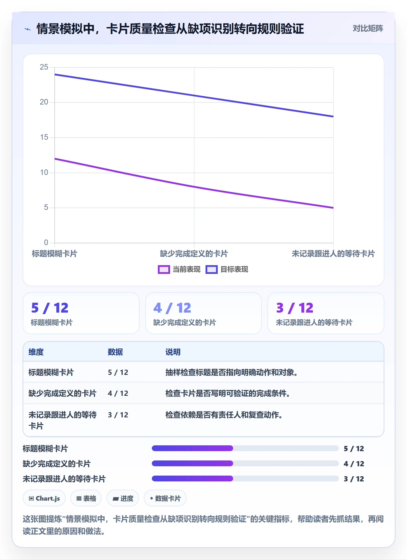407x560 pixels.
Task: Click the 维度 column header
Action: [x=36, y=352]
